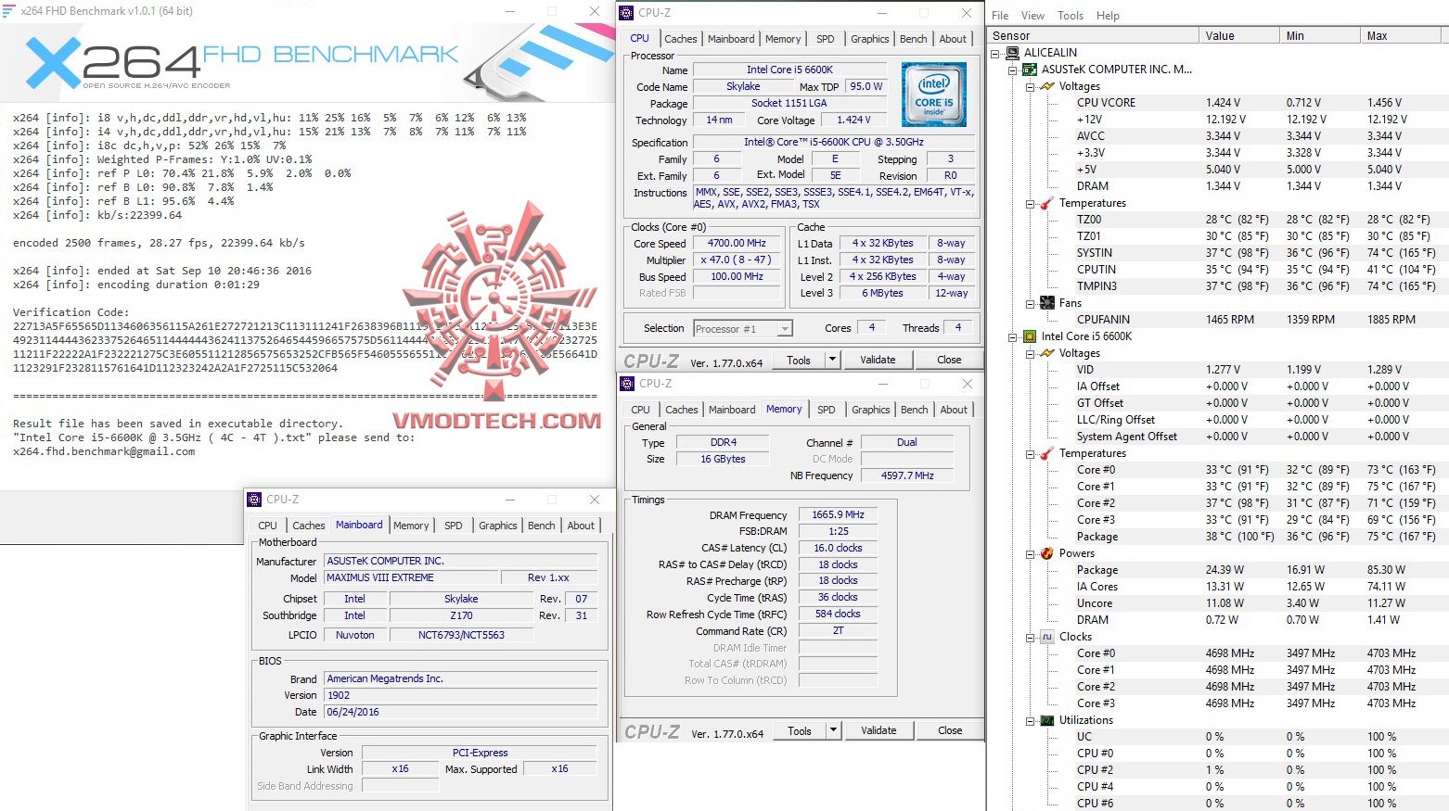Click the Min column header
Screen dimensions: 1449x811
coord(1319,36)
